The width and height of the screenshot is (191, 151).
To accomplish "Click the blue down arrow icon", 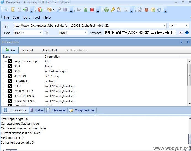I will (187, 33).
